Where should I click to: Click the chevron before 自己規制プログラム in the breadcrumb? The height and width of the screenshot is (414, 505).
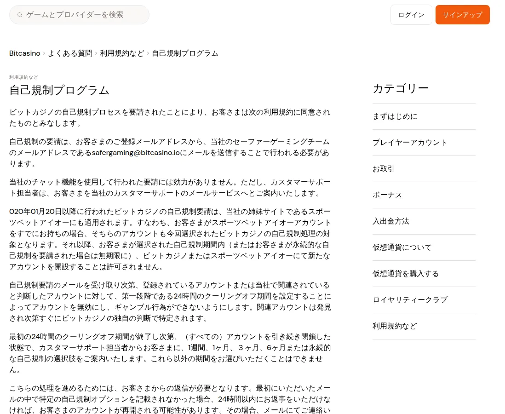148,53
